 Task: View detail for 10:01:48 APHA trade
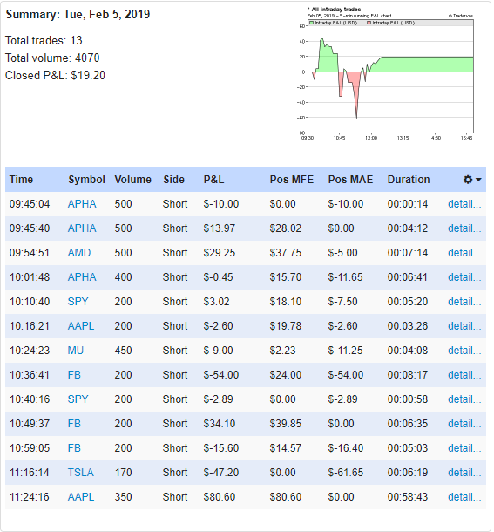coord(464,277)
